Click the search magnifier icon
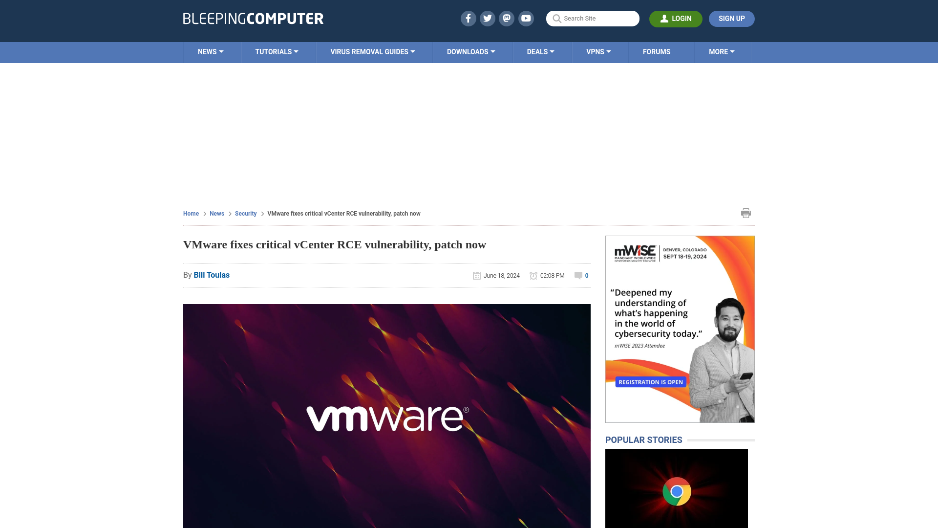Image resolution: width=938 pixels, height=528 pixels. click(556, 19)
